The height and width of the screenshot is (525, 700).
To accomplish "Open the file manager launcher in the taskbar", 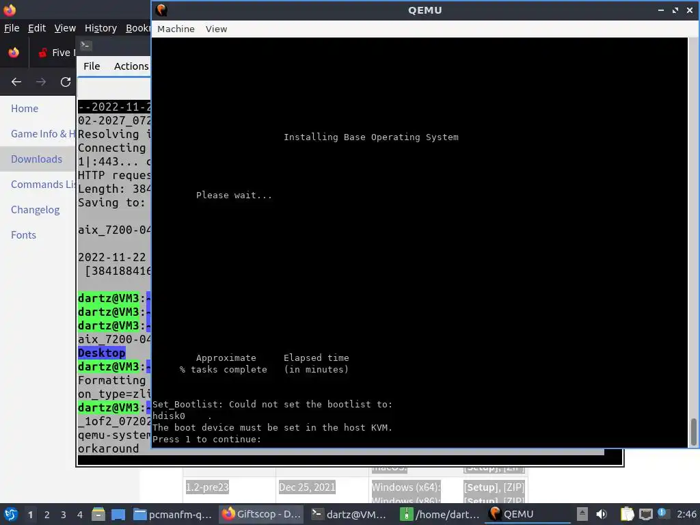I will click(98, 514).
